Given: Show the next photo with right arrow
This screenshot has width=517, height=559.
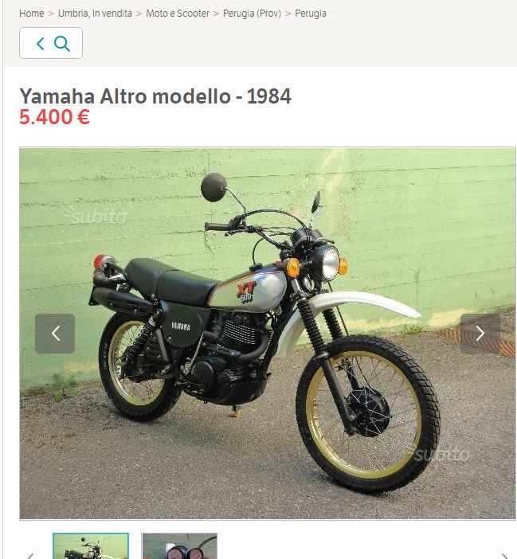Looking at the screenshot, I should point(480,334).
